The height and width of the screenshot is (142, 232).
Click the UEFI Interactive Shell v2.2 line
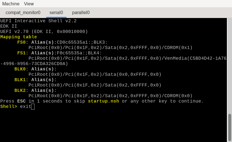(38, 21)
